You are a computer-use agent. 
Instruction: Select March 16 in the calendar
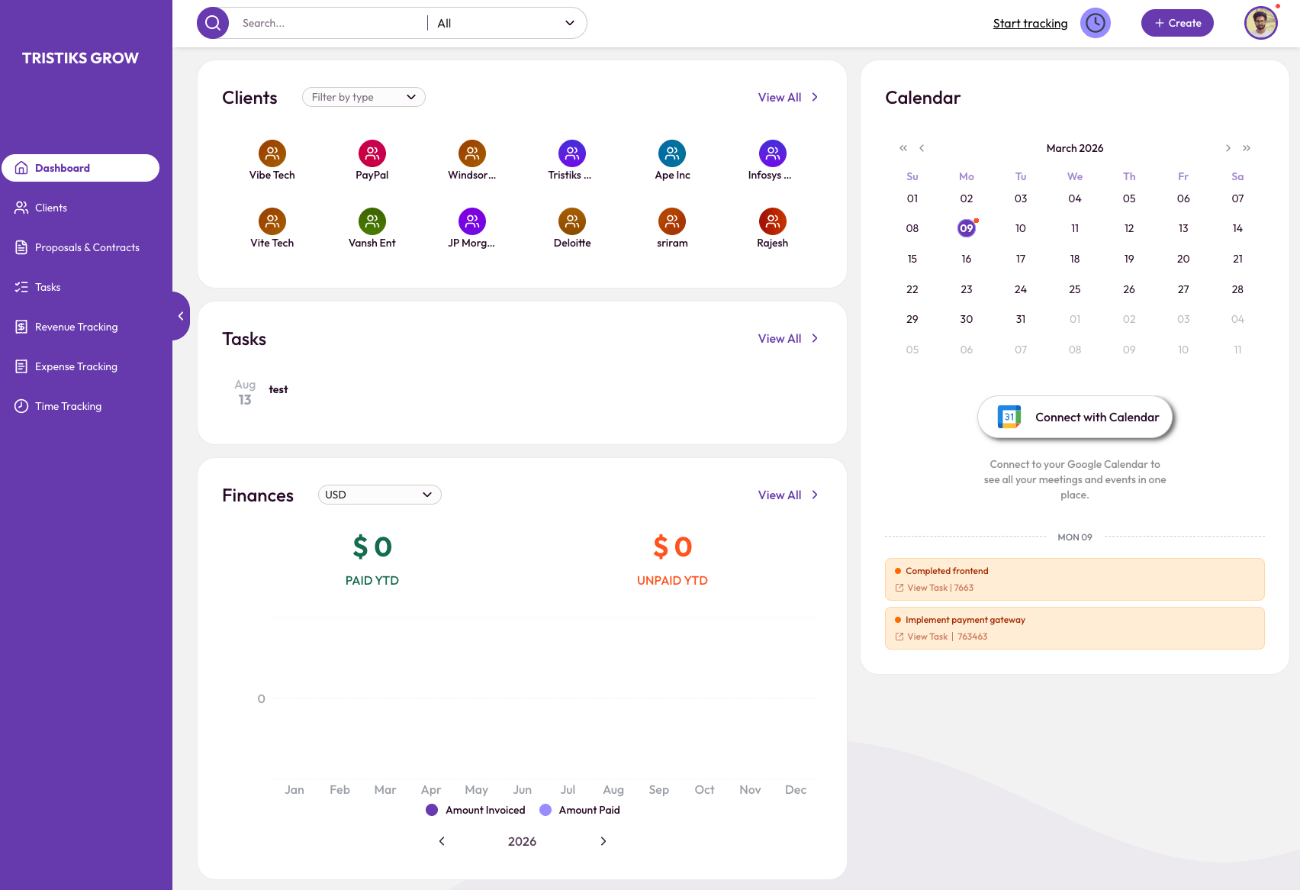pos(967,259)
